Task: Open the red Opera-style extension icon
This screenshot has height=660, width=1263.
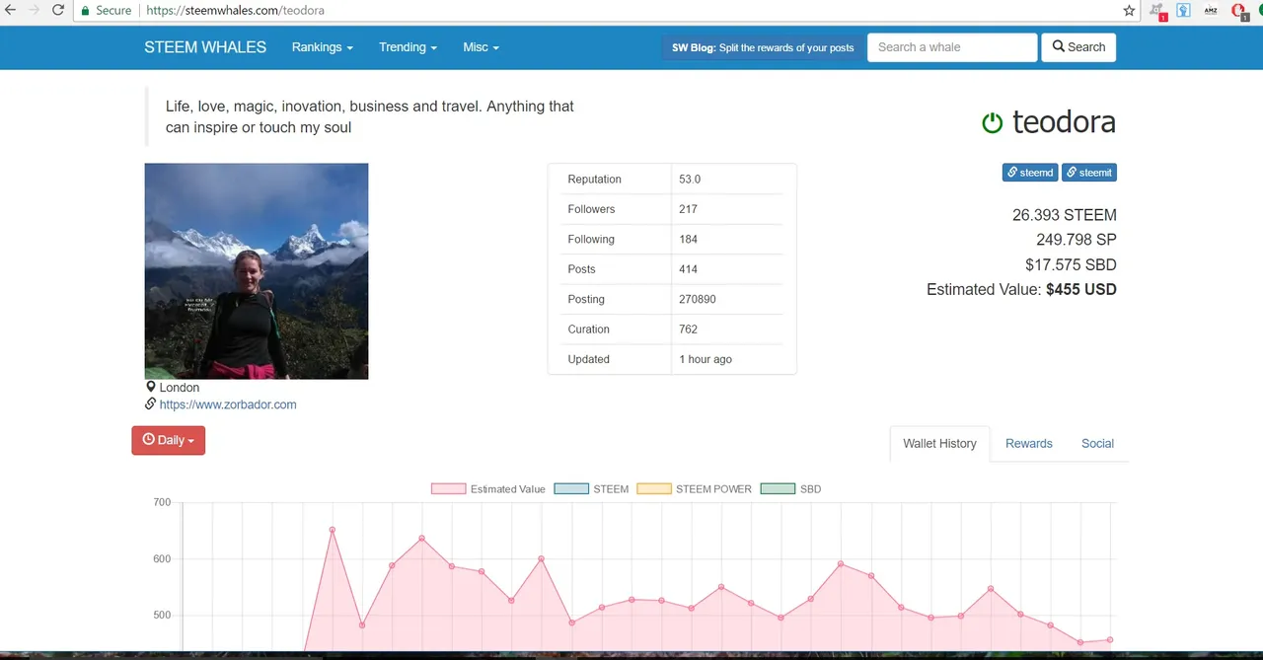Action: point(1239,11)
